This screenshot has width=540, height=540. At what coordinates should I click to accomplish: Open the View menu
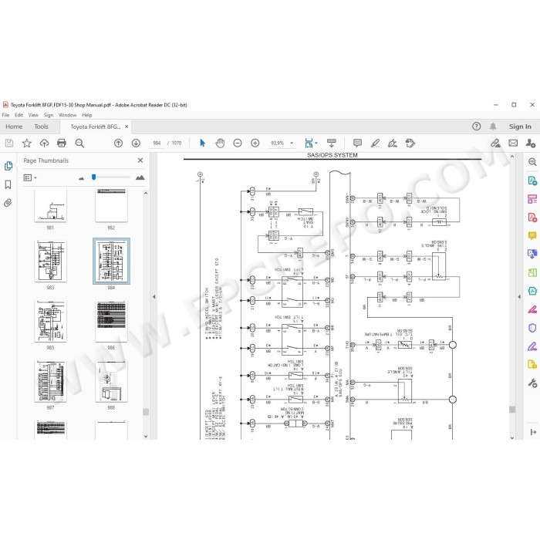click(33, 115)
